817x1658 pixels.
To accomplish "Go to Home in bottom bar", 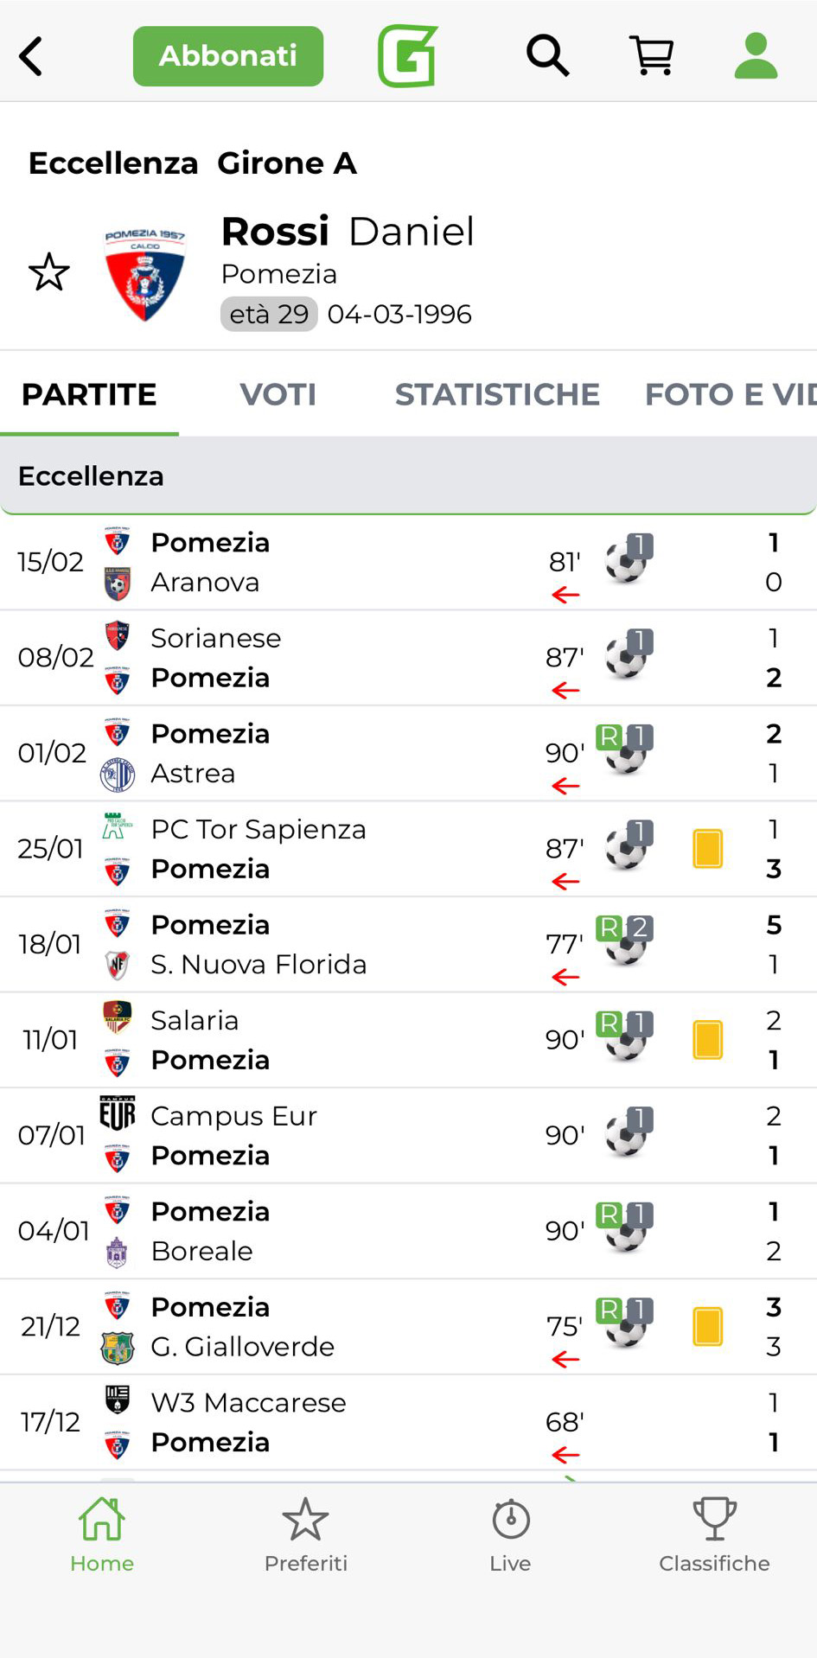I will click(102, 1535).
